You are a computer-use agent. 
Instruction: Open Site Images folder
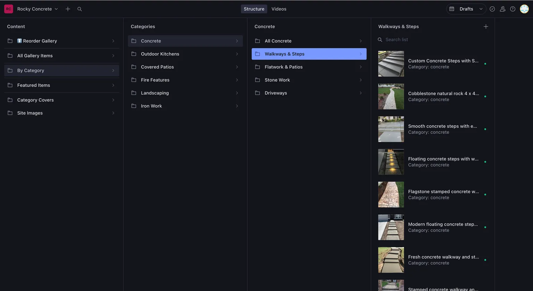62,113
